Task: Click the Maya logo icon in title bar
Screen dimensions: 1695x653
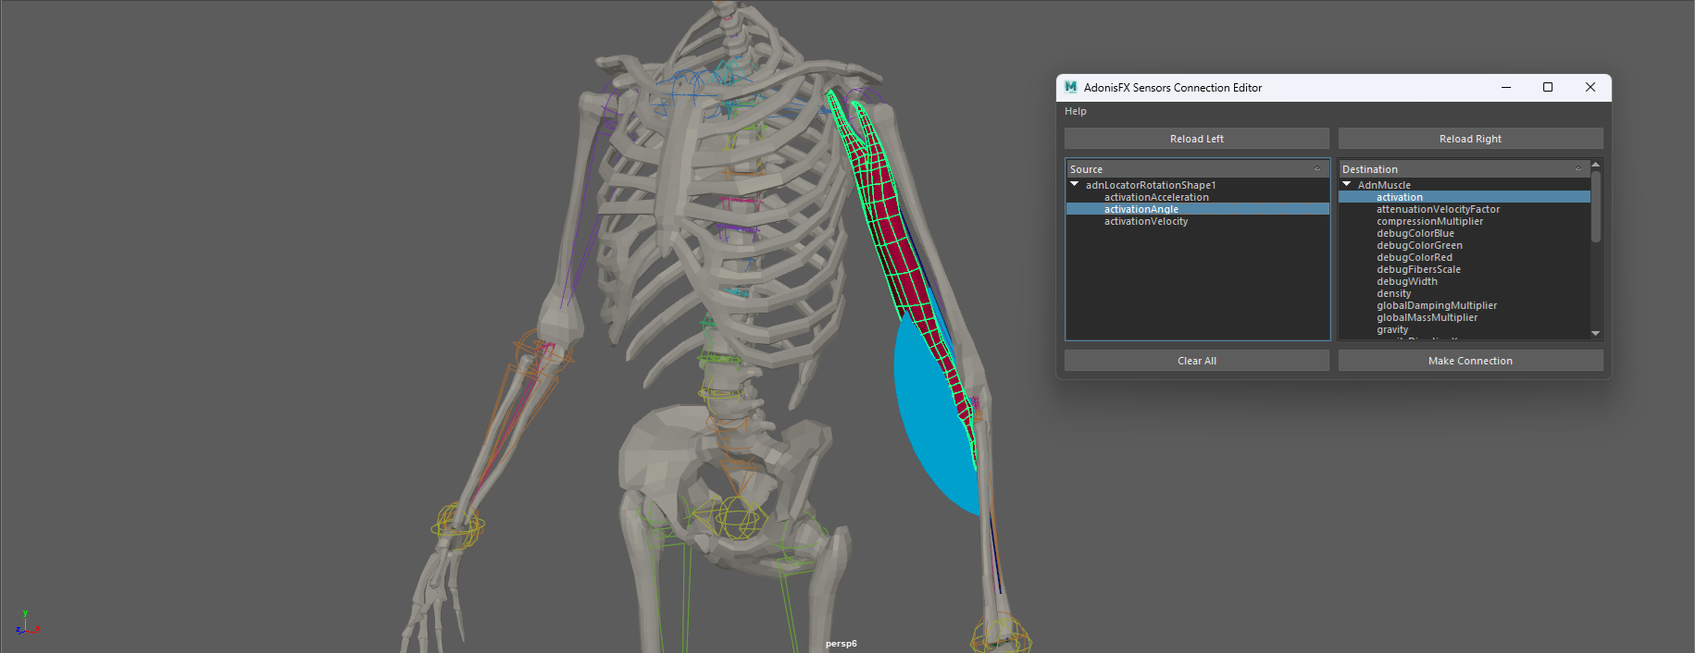Action: point(1071,87)
